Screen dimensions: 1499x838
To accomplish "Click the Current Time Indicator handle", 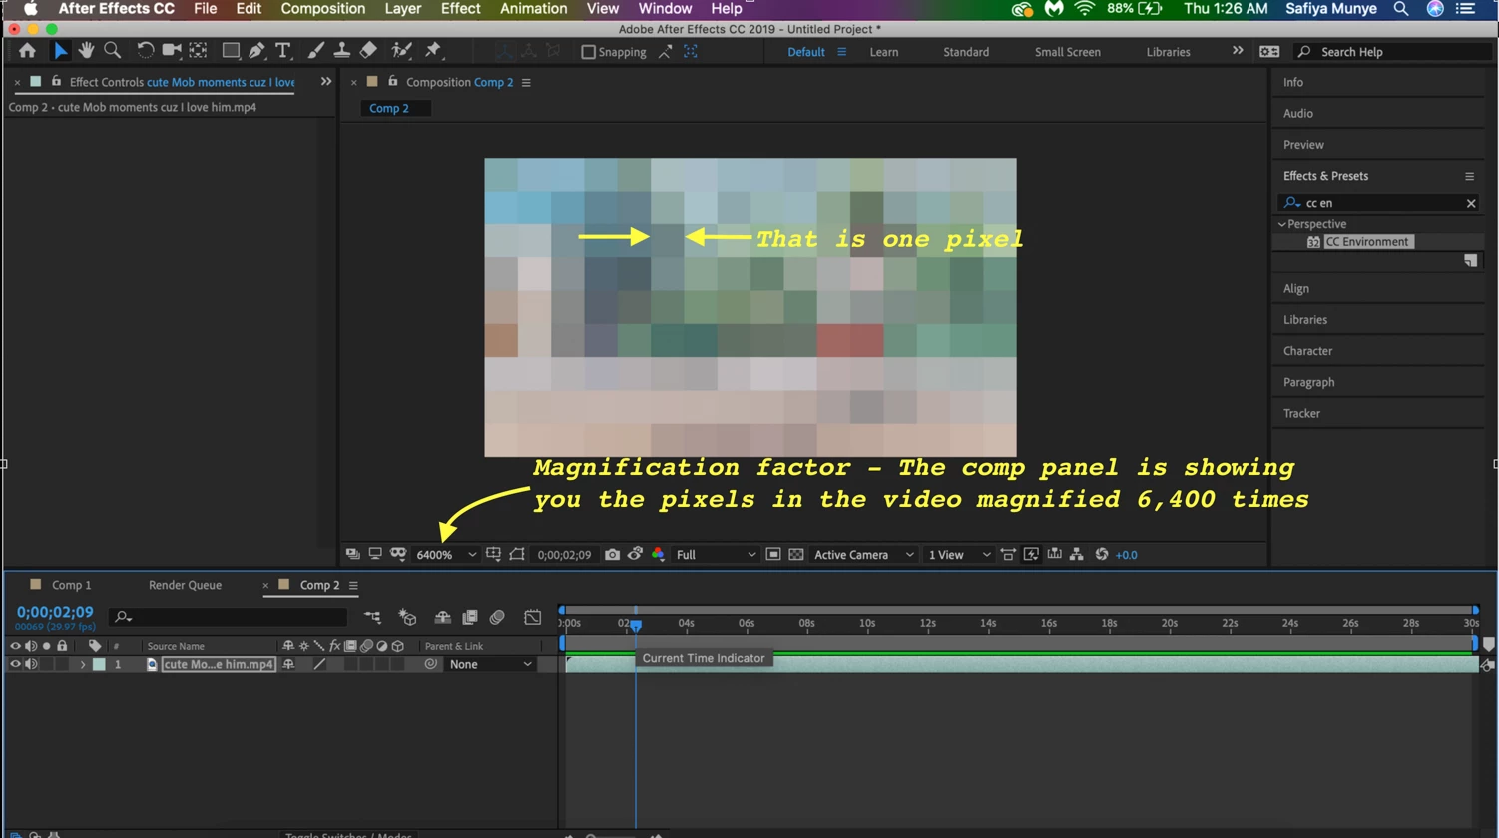I will [x=635, y=625].
